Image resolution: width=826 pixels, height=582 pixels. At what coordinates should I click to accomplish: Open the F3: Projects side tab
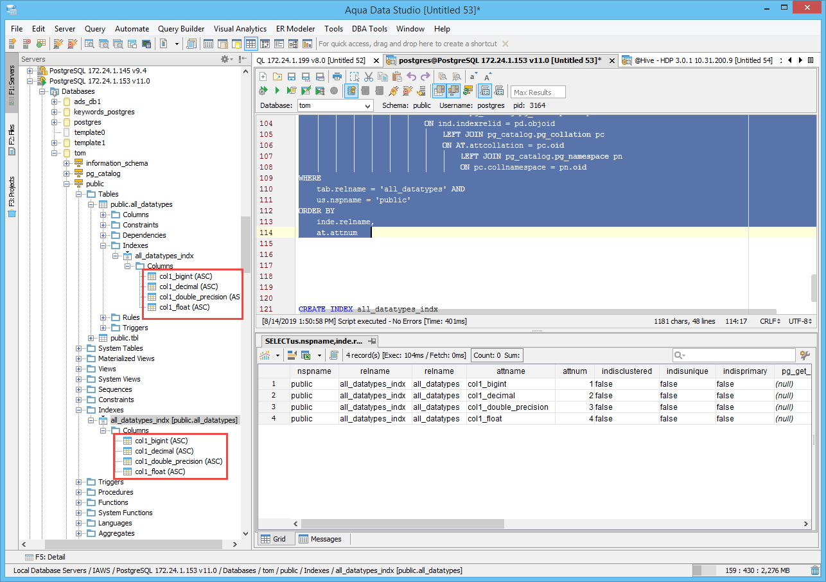[12, 198]
